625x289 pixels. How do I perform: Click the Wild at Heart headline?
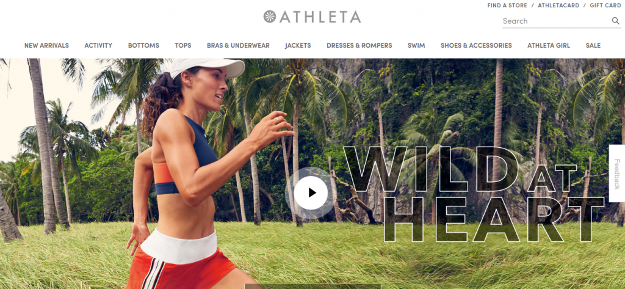coord(474,194)
